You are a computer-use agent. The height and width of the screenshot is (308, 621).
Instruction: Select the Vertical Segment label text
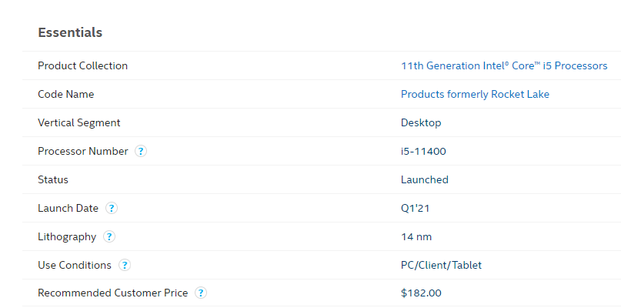click(x=78, y=123)
